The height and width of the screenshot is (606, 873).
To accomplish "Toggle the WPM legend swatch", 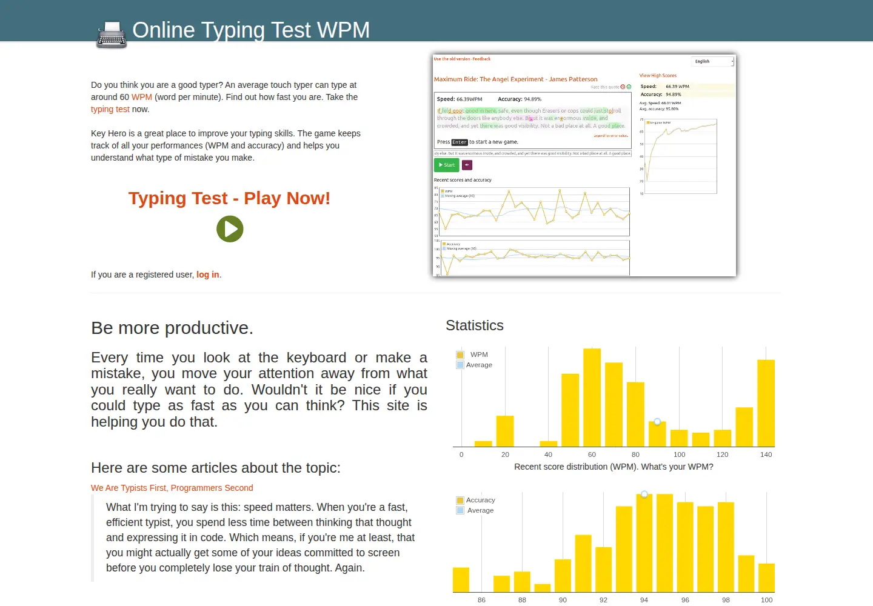I will tap(460, 355).
